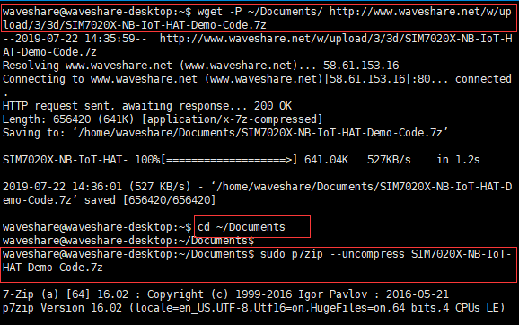
Task: Click the IP address '58.61.153.16' on Resolving line
Action: pos(361,66)
